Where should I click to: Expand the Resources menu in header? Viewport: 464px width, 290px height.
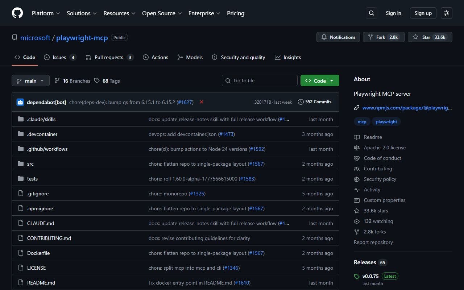119,13
